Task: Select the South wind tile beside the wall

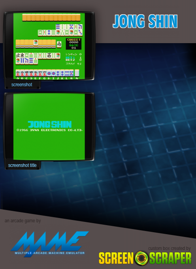Action: 59,44
